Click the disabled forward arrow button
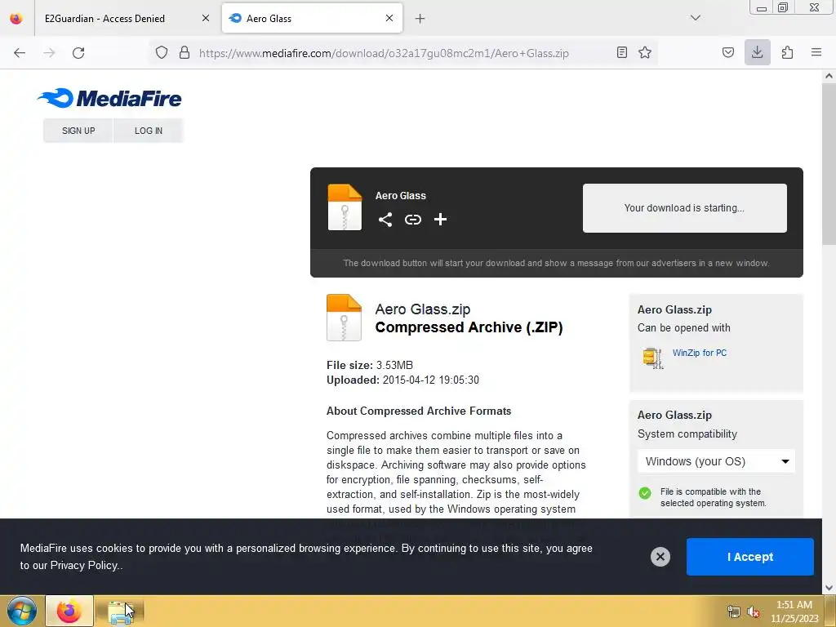 pyautogui.click(x=49, y=53)
